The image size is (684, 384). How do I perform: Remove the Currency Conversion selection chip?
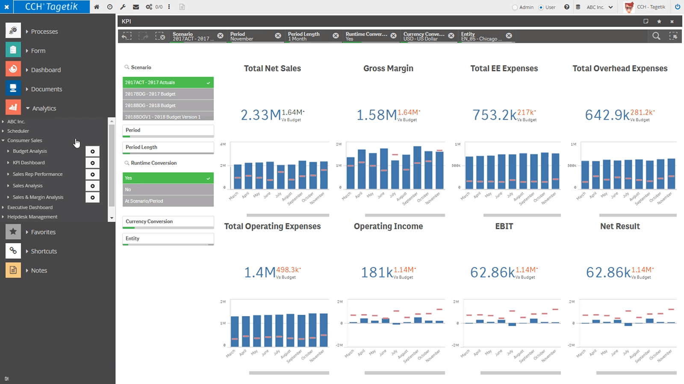[451, 36]
